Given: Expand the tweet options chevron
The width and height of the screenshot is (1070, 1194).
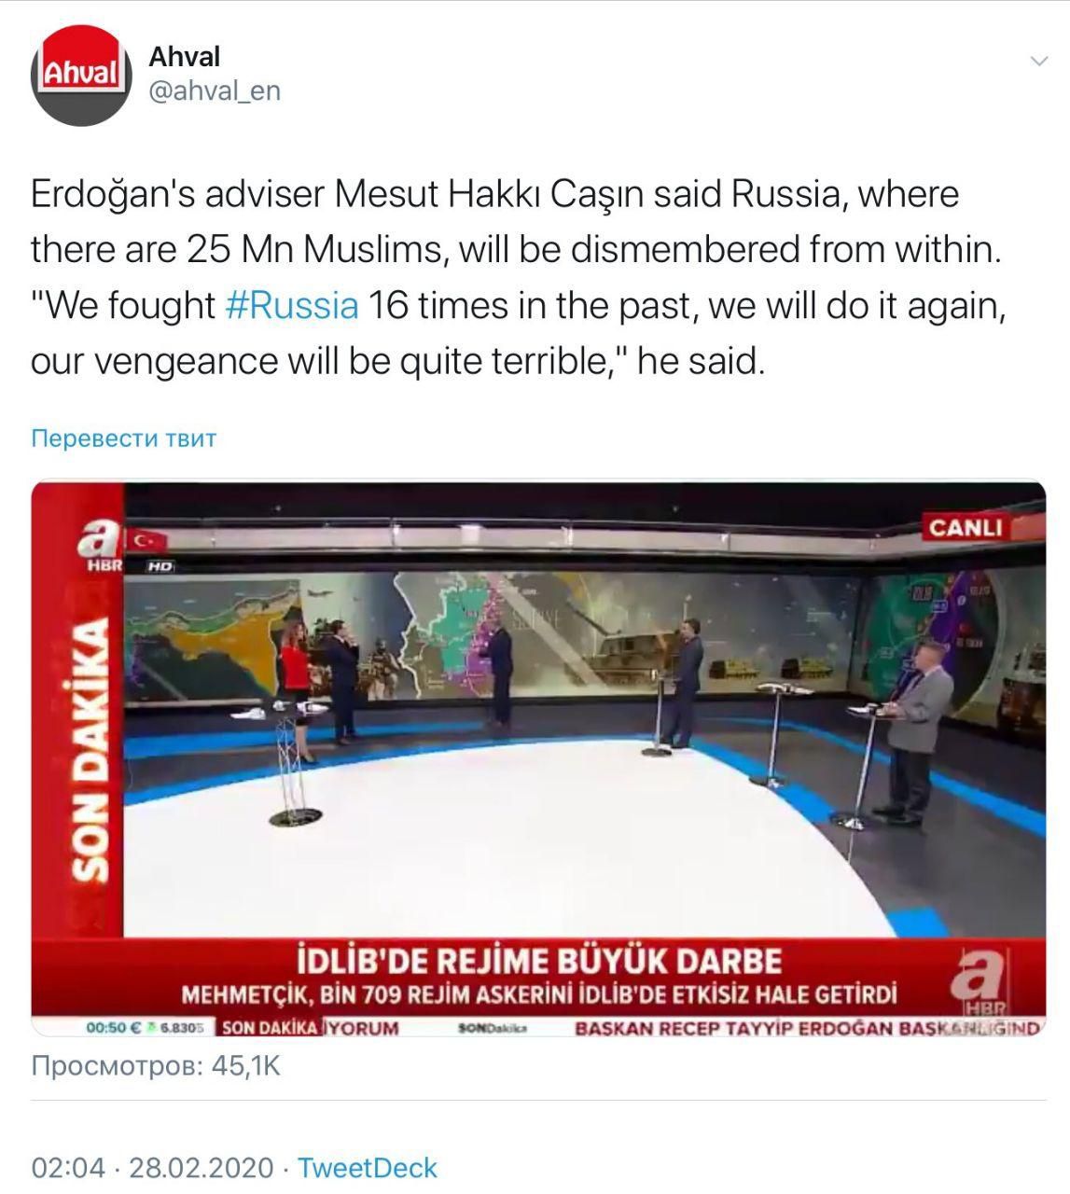Looking at the screenshot, I should pyautogui.click(x=1037, y=62).
